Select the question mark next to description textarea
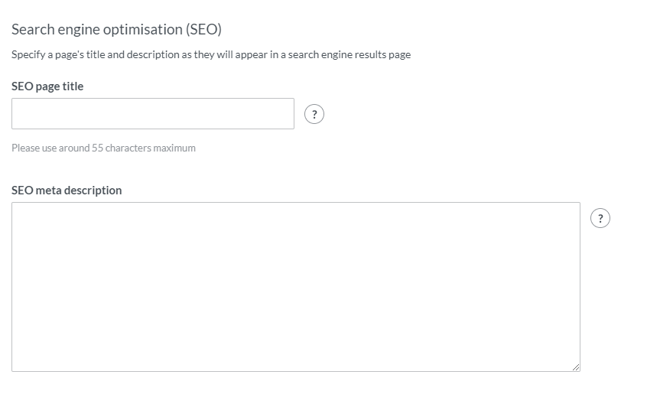The width and height of the screenshot is (647, 404). point(600,218)
